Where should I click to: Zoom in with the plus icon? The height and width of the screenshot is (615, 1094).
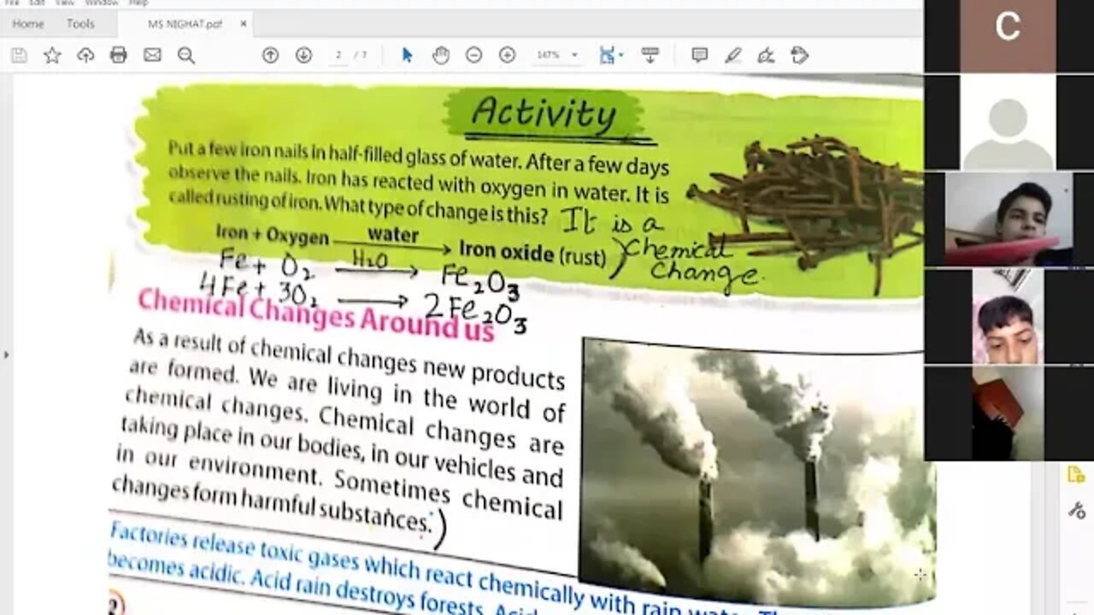point(507,56)
